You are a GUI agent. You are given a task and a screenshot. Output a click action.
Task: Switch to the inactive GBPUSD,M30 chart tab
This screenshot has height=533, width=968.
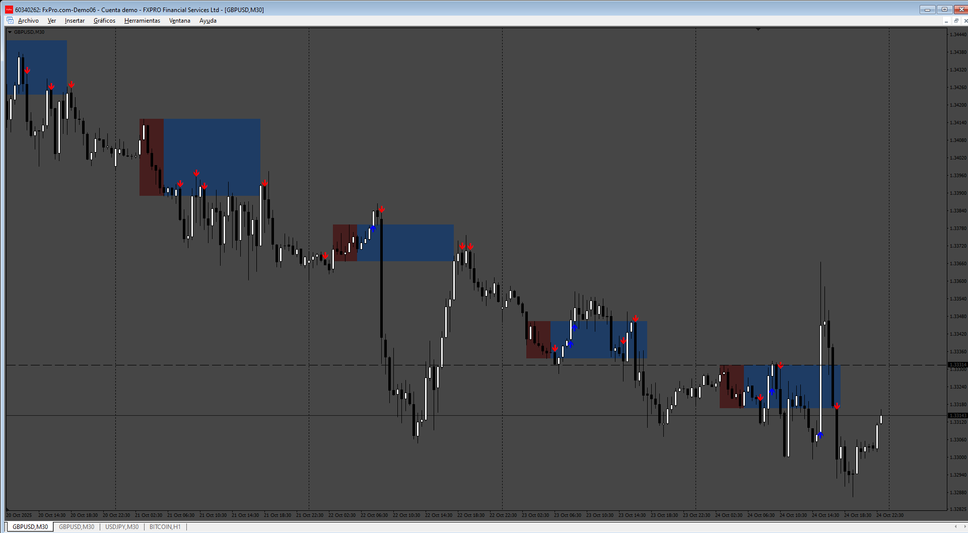[77, 527]
